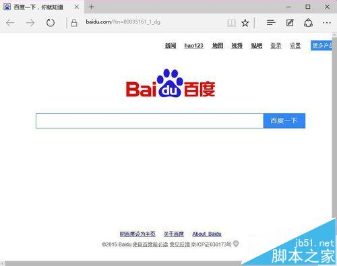Click the Baidu logo
337x266 pixels.
[171, 84]
